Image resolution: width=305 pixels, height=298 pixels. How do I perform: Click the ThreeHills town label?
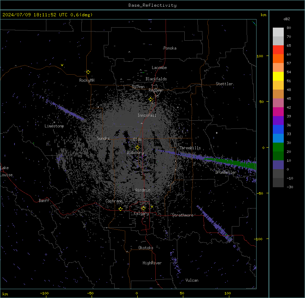click(190, 148)
